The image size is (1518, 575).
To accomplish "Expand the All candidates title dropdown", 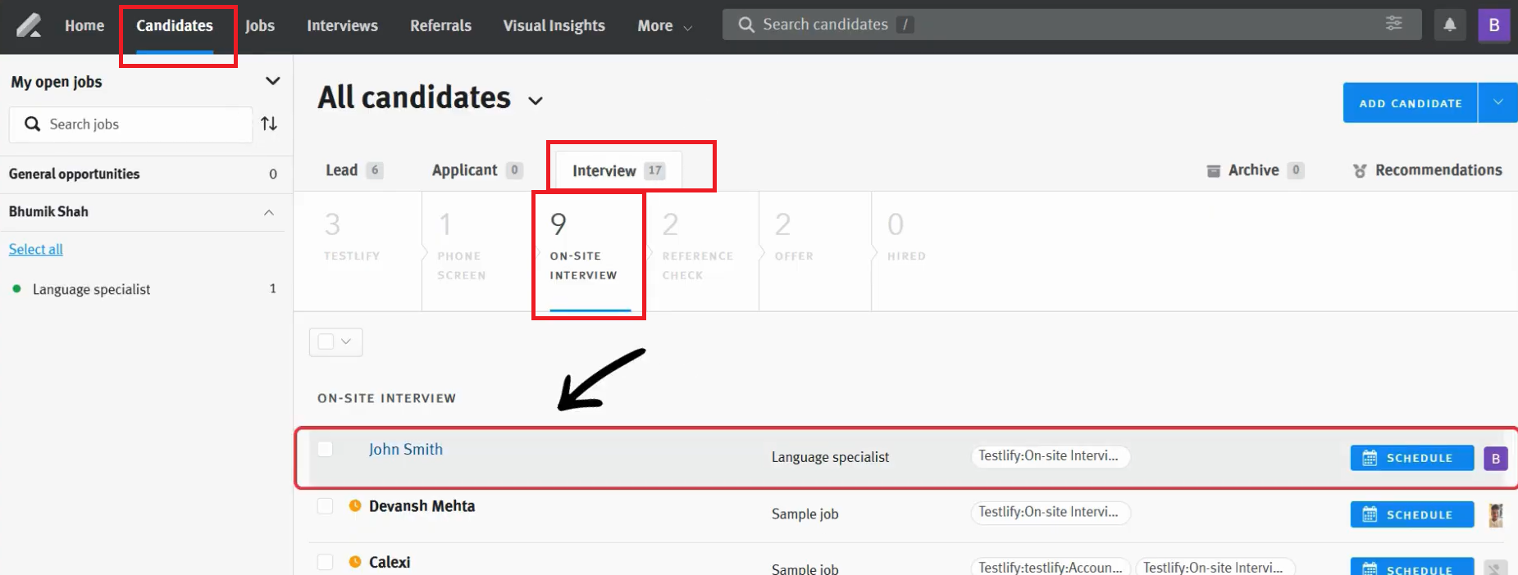I will 536,101.
